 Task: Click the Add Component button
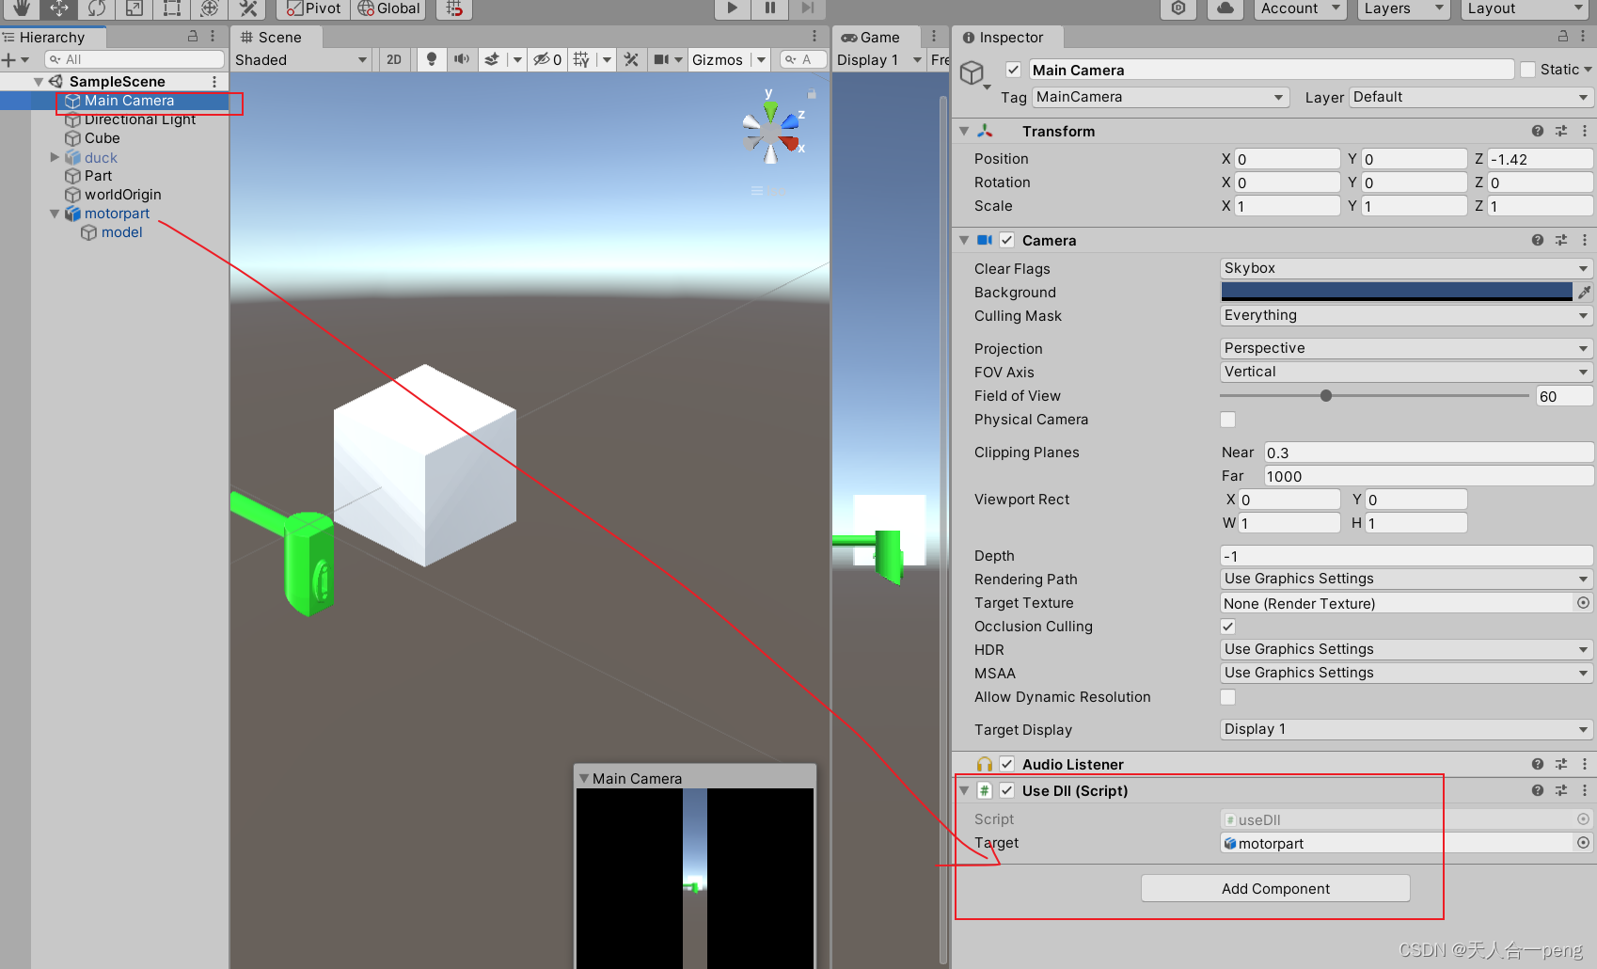click(x=1275, y=888)
